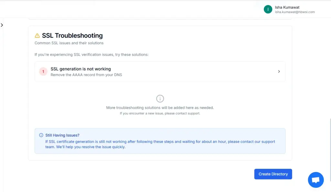Click the warning triangle beside SSL Troubleshooting

(37, 35)
